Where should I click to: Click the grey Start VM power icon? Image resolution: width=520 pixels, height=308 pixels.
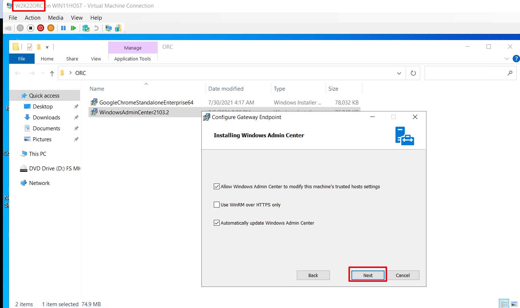(20, 28)
